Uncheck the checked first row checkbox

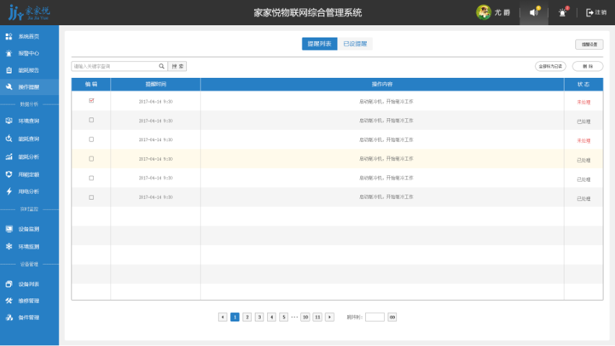click(91, 101)
